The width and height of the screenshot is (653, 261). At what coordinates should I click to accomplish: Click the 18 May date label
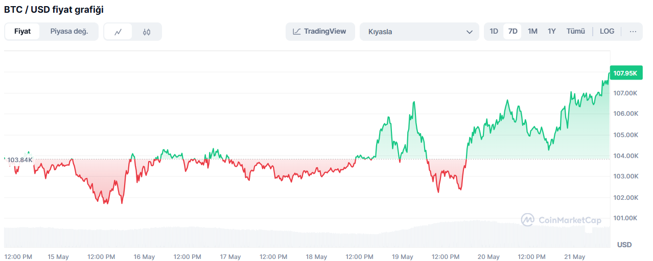tap(316, 257)
